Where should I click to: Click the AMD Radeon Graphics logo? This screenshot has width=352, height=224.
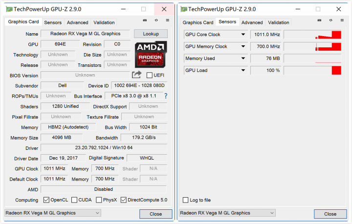[x=151, y=55]
